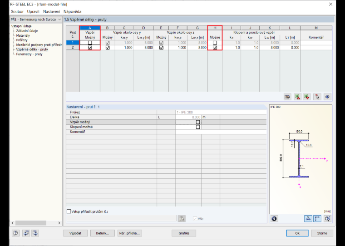Select 'Základní údaje' in the navigator tree

pyautogui.click(x=27, y=31)
